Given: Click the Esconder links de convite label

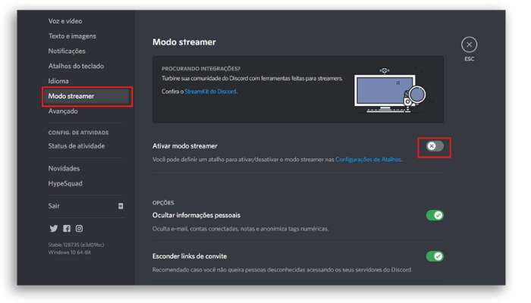Looking at the screenshot, I should click(x=190, y=256).
